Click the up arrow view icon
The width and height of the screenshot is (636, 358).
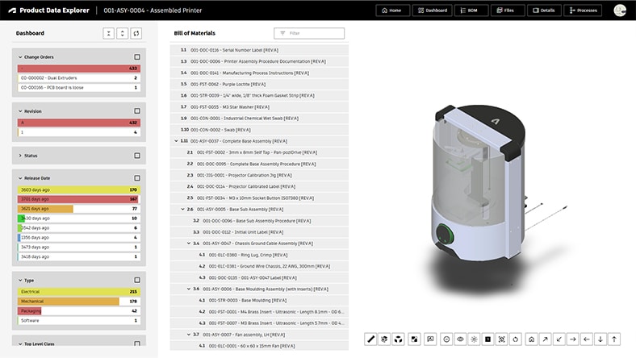pos(614,339)
